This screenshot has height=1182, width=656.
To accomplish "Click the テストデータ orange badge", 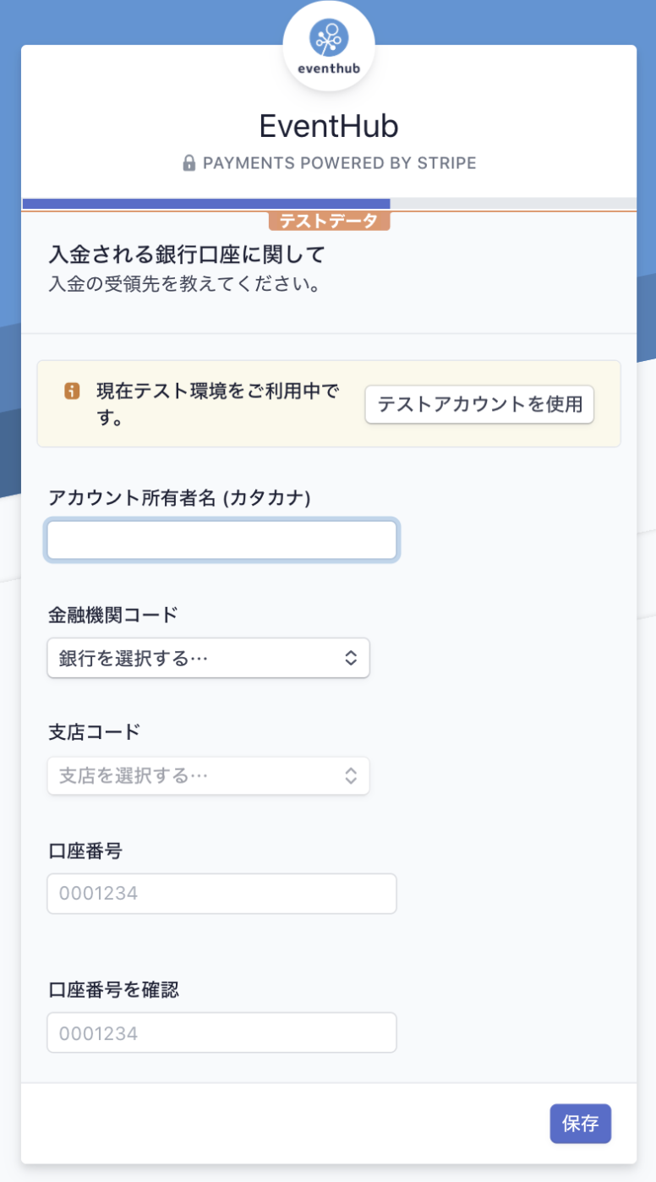I will 329,221.
